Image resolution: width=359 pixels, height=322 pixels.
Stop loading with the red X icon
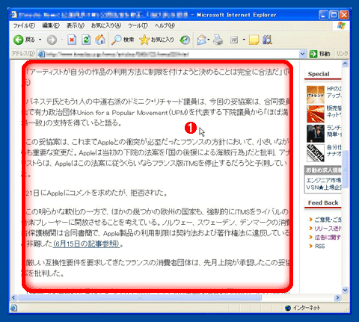72,40
